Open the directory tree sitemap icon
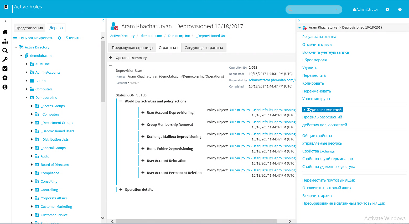This screenshot has height=224, width=409. point(5,41)
